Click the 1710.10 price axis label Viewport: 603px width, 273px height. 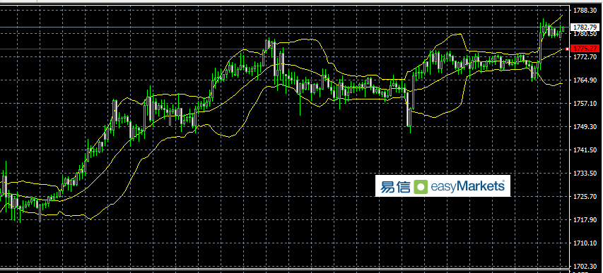(x=585, y=243)
